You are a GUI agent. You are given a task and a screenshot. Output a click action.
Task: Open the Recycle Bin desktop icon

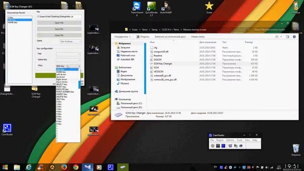[x=296, y=150]
